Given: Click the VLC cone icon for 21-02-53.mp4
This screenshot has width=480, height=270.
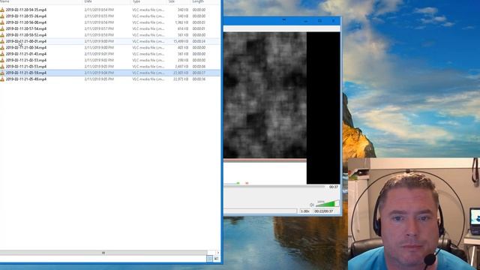Looking at the screenshot, I should [2, 60].
